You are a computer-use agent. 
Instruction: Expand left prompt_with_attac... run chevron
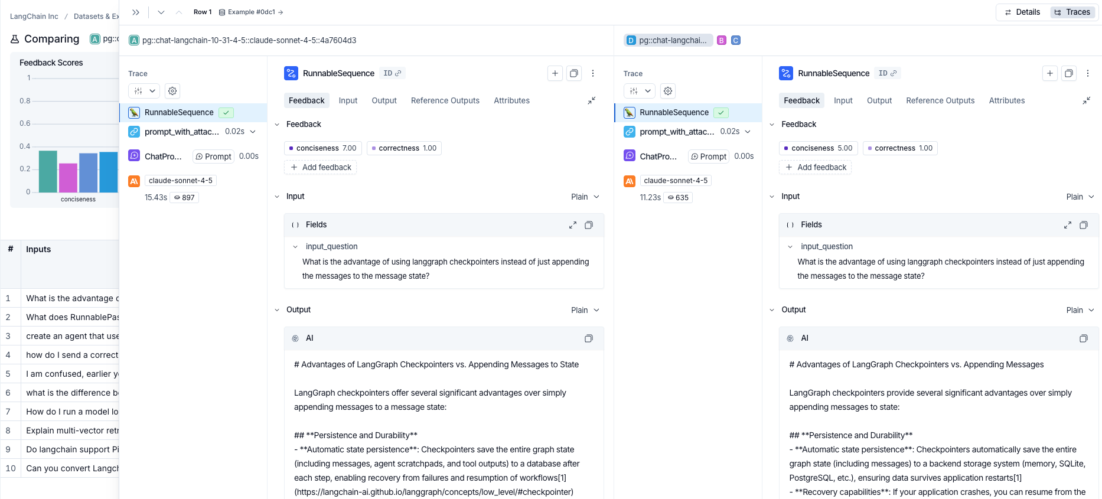click(x=253, y=132)
